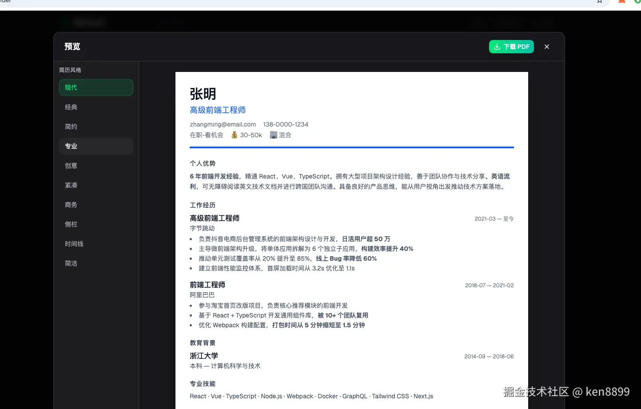This screenshot has width=641, height=409.
Task: Select the 紧凑 resume style
Action: point(96,185)
